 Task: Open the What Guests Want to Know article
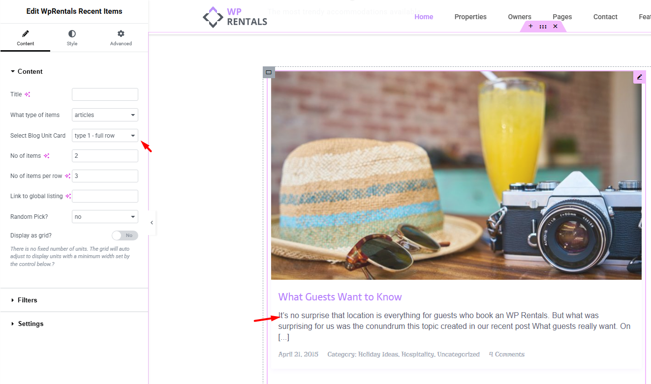[x=340, y=297]
